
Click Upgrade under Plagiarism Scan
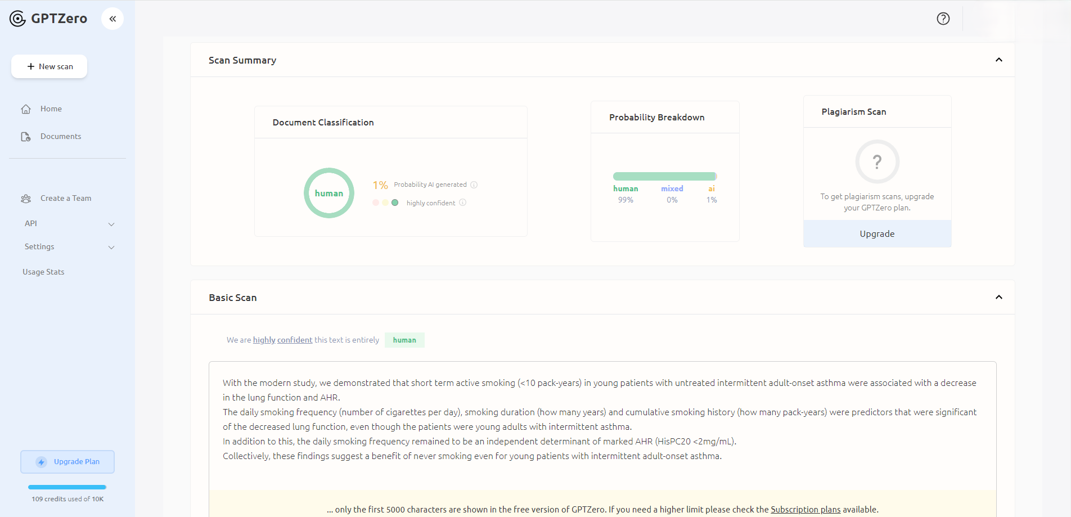pyautogui.click(x=877, y=233)
